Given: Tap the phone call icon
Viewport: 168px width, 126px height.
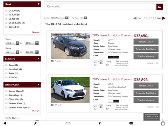Looking at the screenshot, I should click(35, 123).
